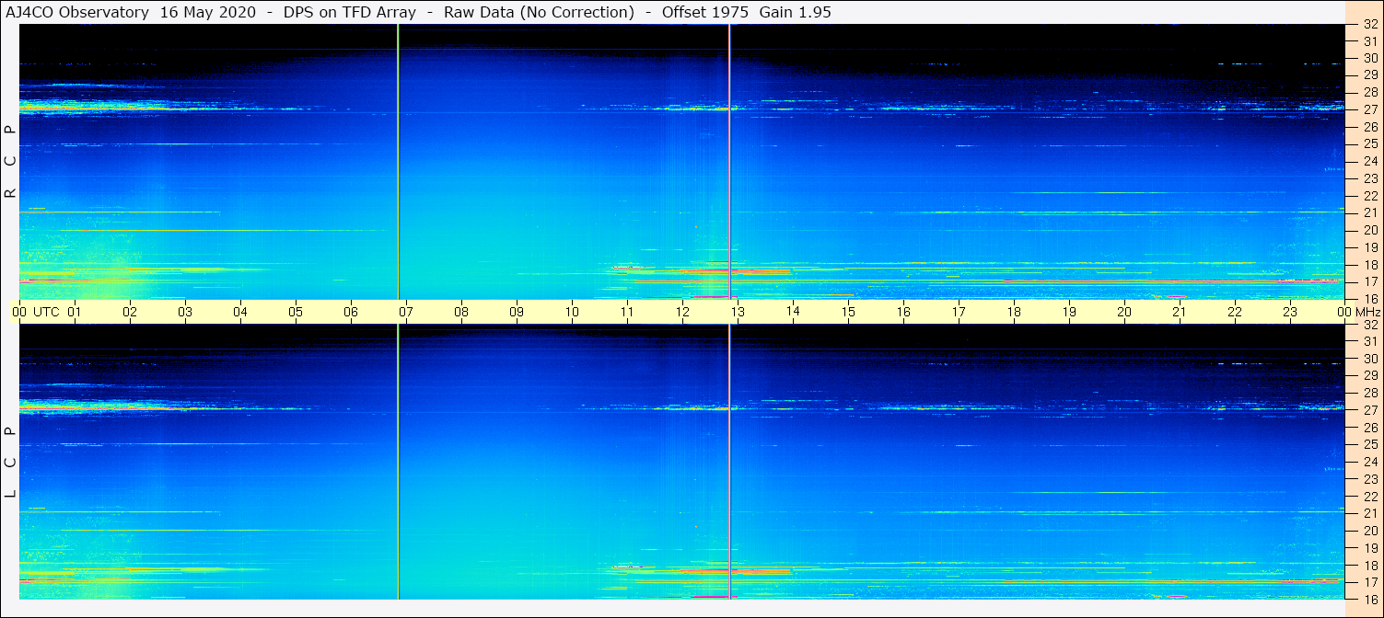Click hour label 04 on the UTC axis
Viewport: 1384px width, 618px height.
coord(240,312)
